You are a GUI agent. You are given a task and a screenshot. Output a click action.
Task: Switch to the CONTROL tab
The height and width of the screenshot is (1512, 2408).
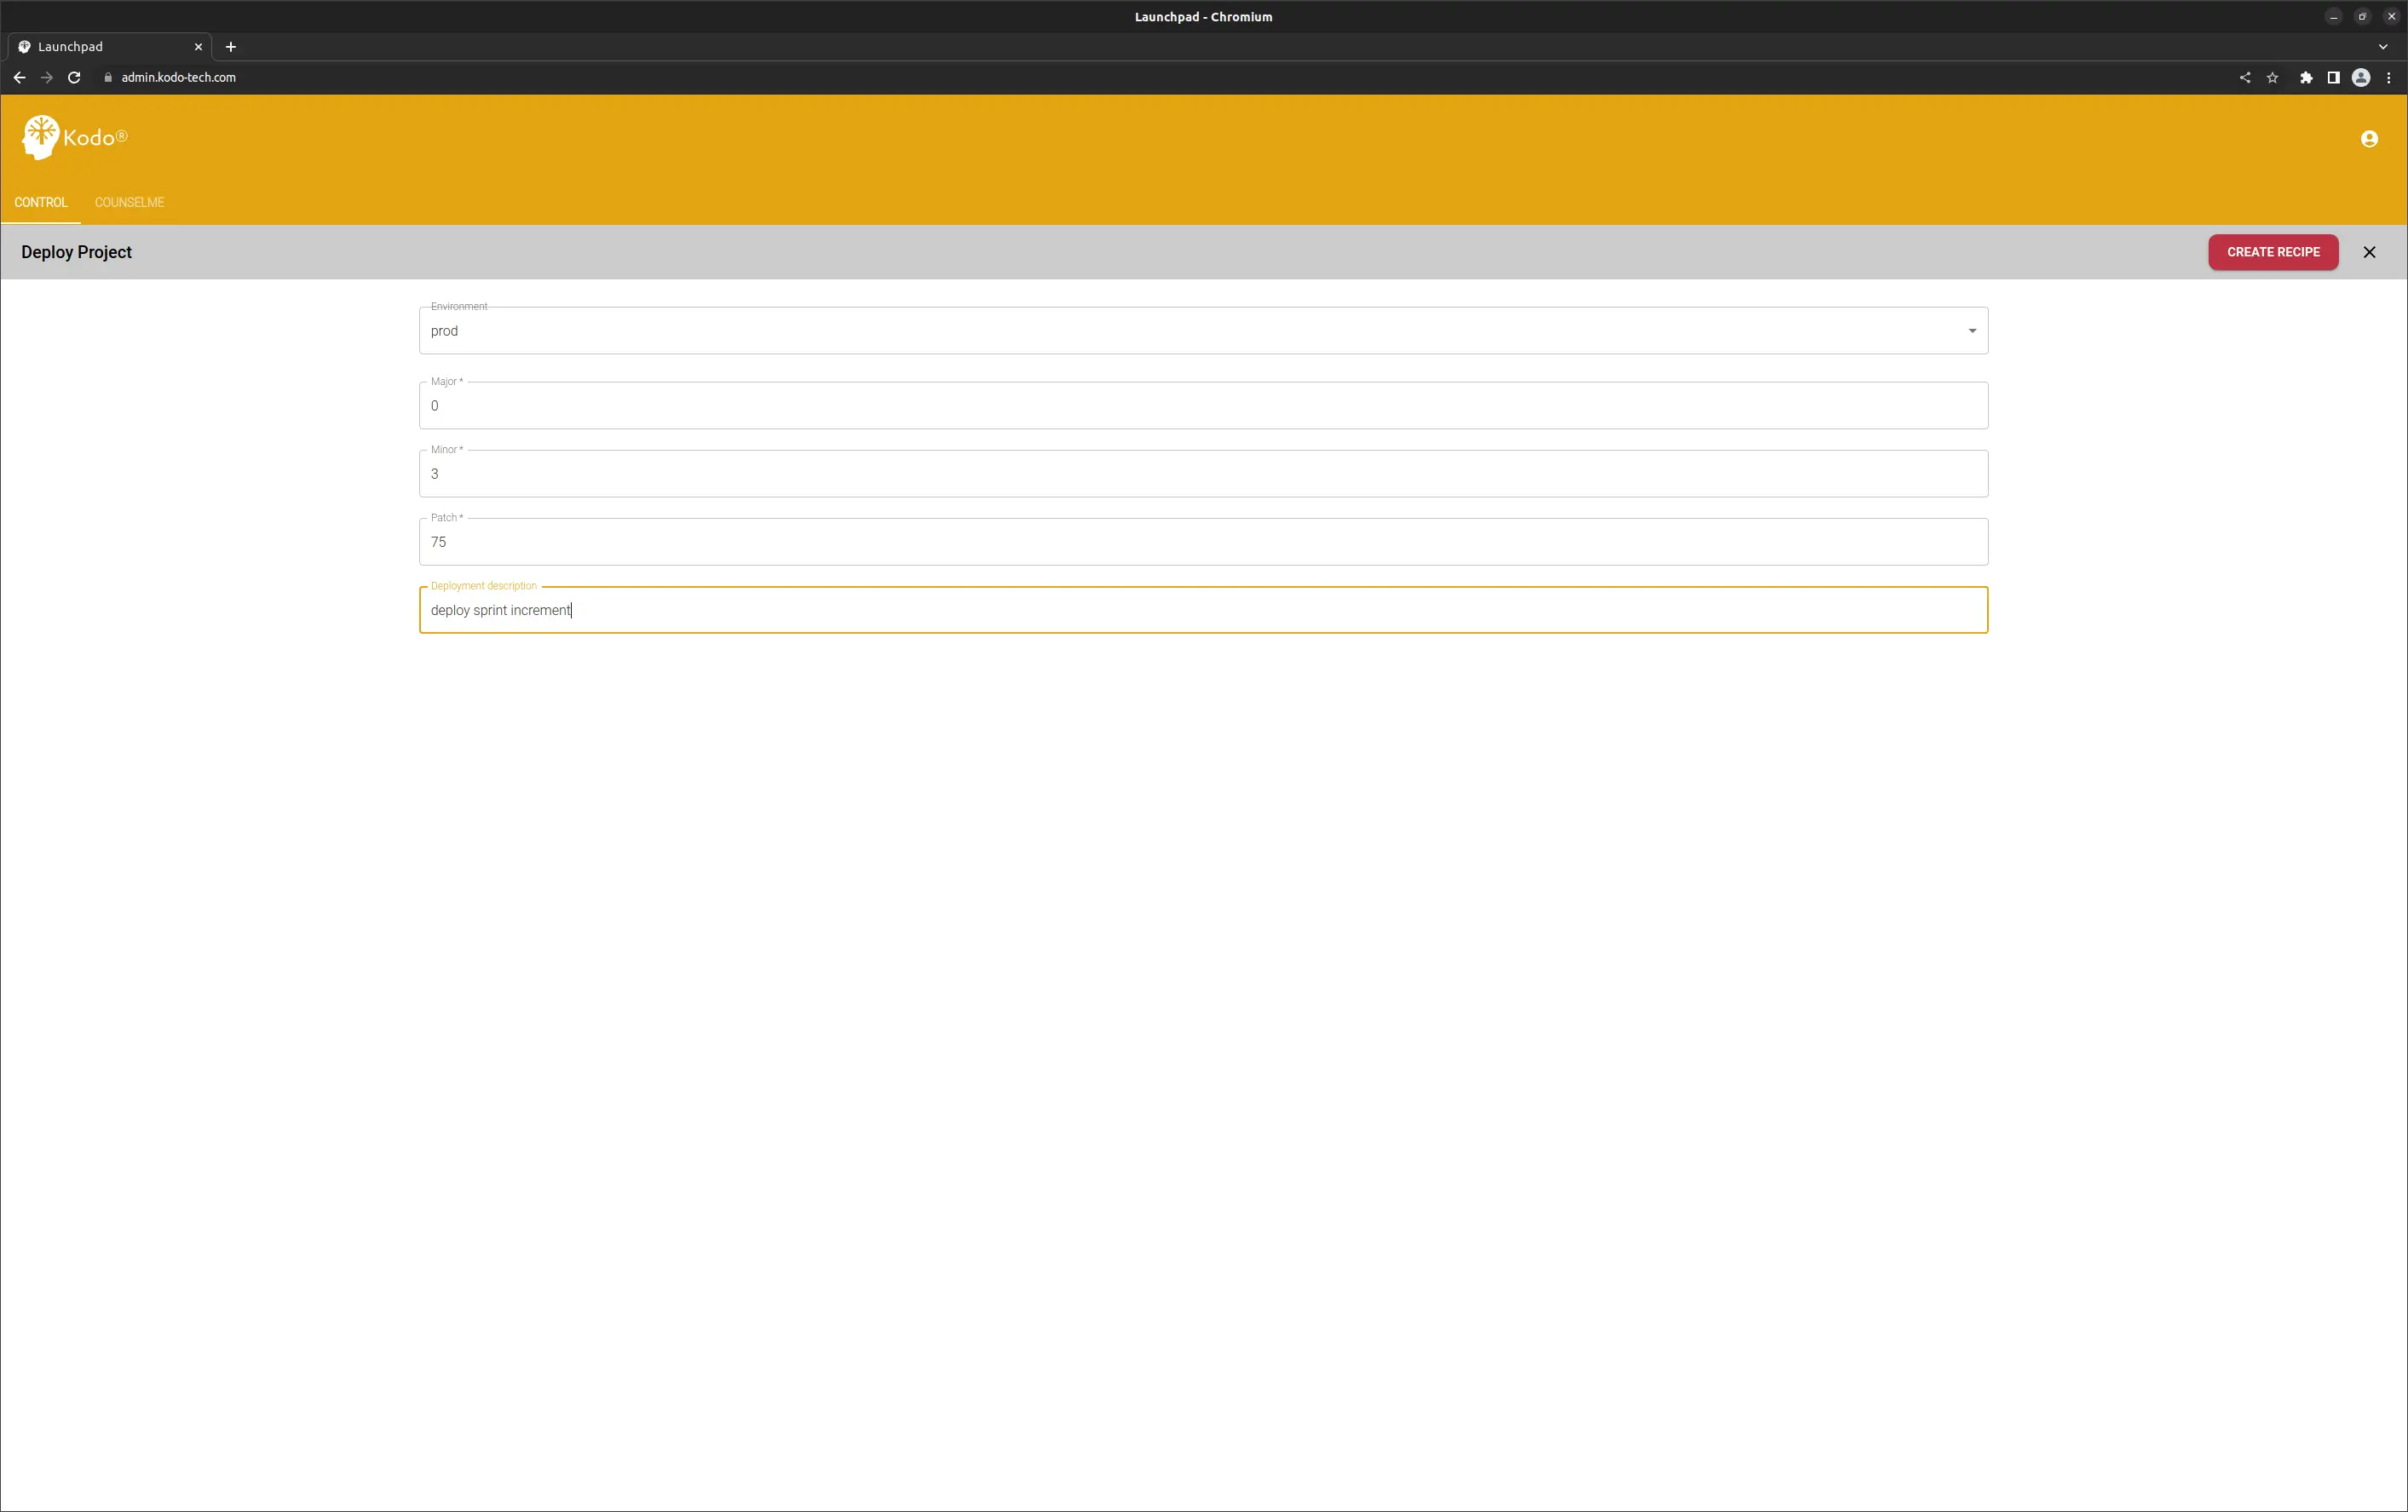point(41,202)
